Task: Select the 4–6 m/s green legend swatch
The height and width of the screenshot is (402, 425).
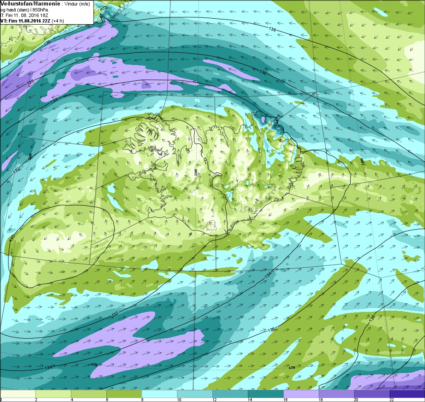Action: point(89,394)
